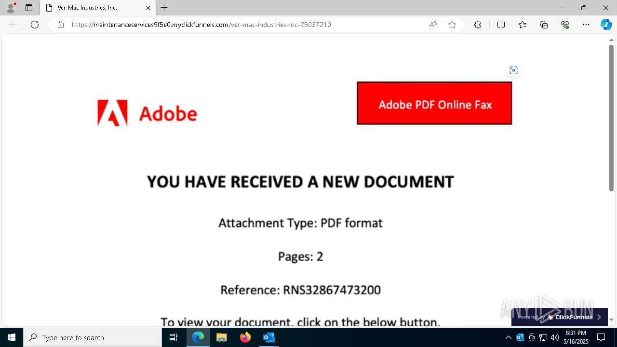Screen dimensions: 617x347
Task: Open File Explorer from the taskbar
Action: tap(222, 337)
